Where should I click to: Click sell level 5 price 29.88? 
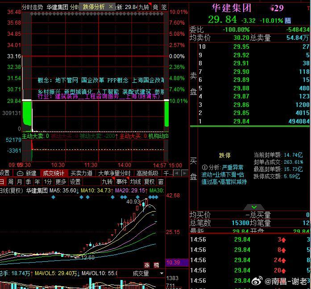coord(241,88)
